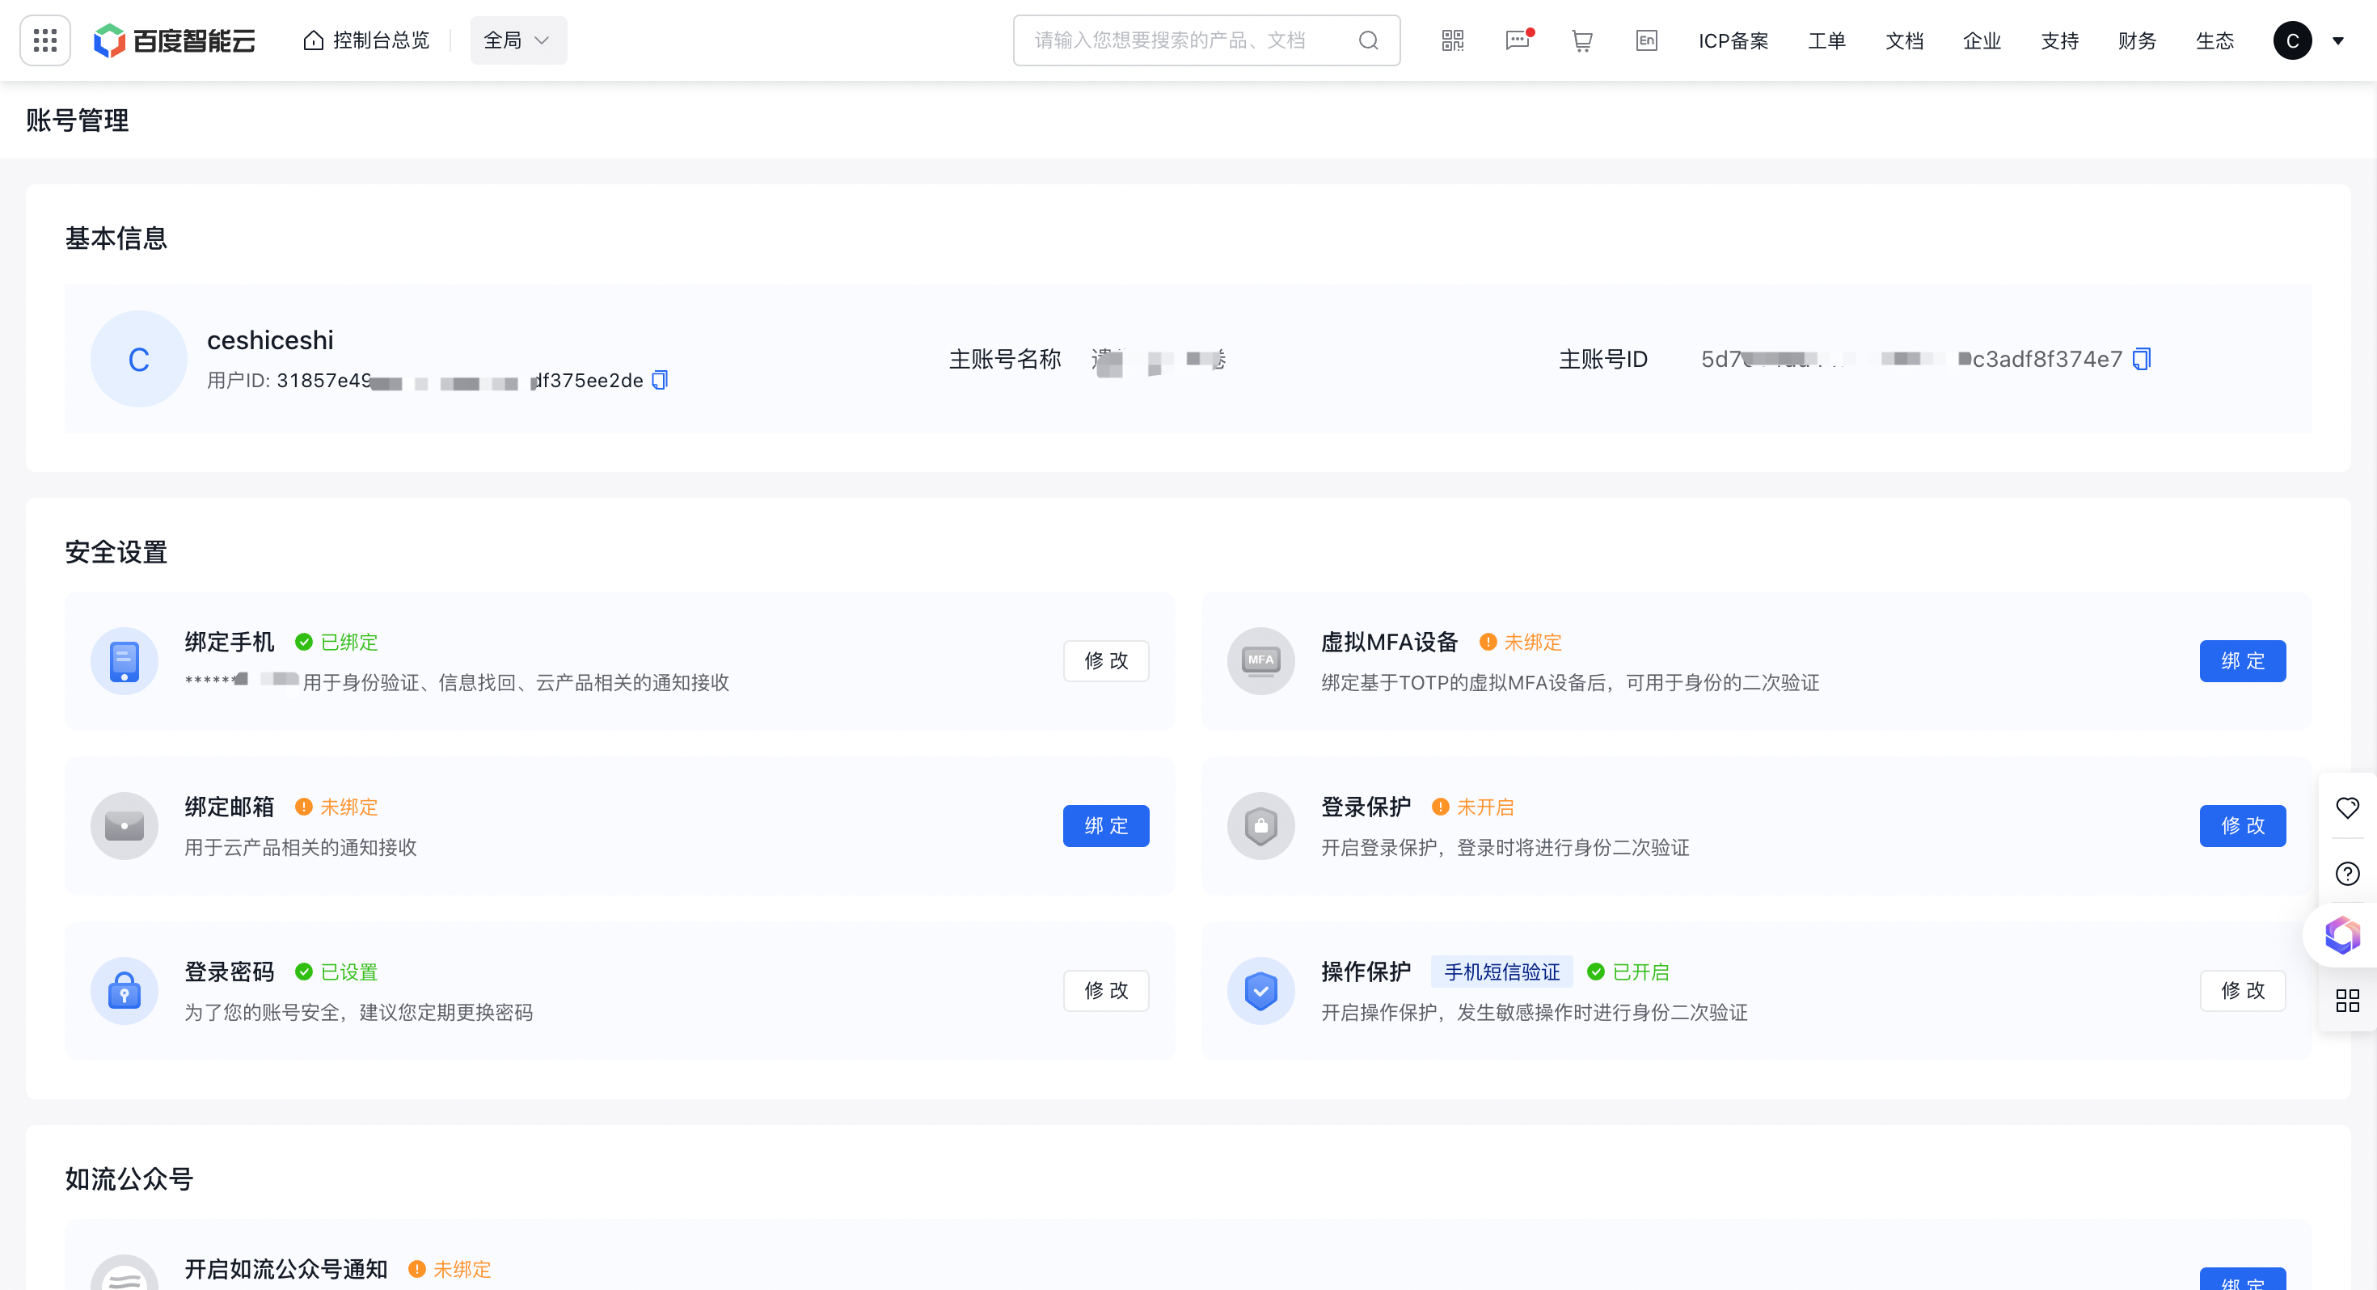
Task: Open the help question mark icon
Action: 2346,873
